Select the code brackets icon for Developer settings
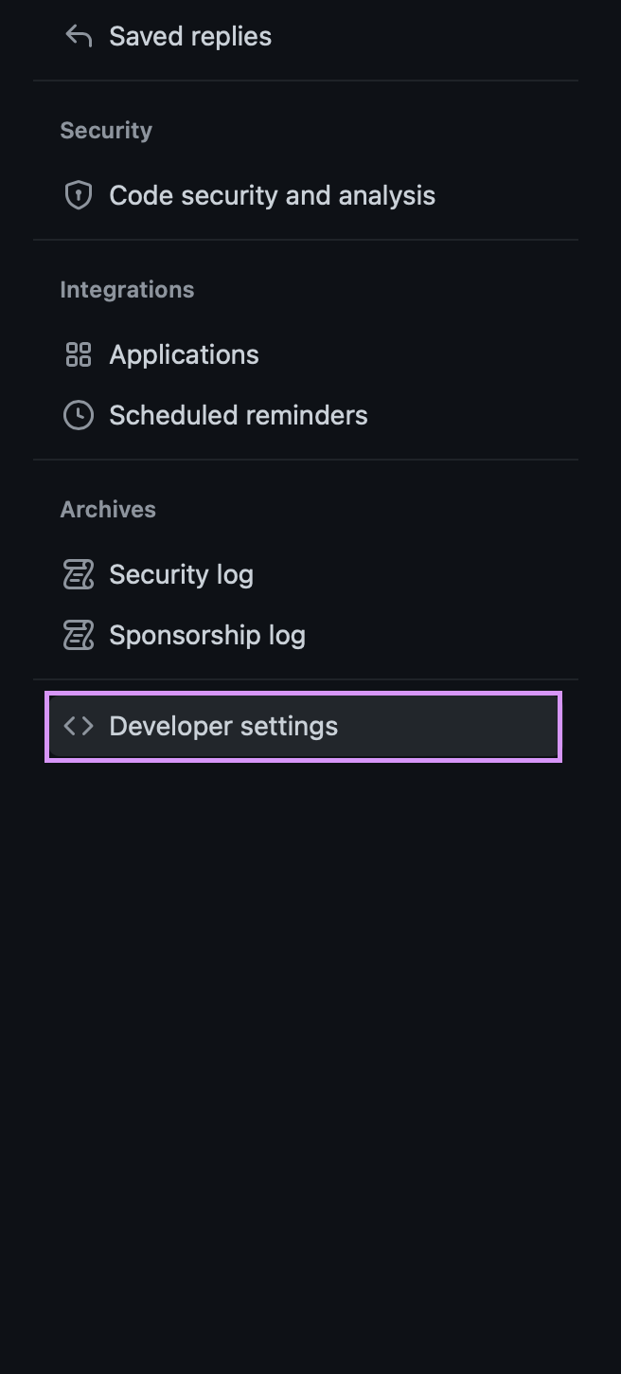 [79, 726]
